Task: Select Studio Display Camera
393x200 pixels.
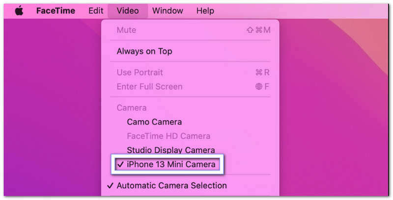Action: point(171,150)
